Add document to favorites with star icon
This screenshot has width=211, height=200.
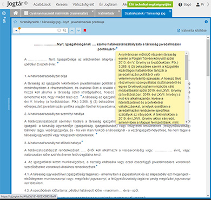[x=15, y=22]
